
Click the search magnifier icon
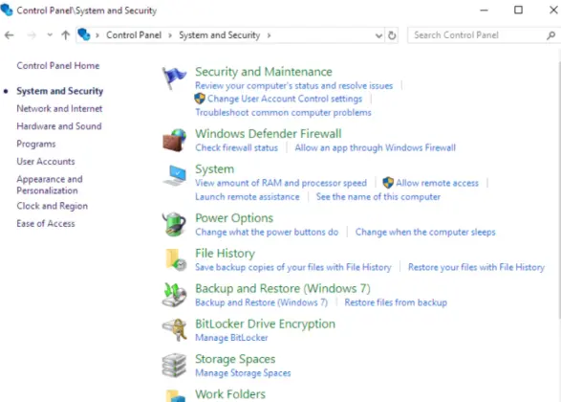coord(551,35)
